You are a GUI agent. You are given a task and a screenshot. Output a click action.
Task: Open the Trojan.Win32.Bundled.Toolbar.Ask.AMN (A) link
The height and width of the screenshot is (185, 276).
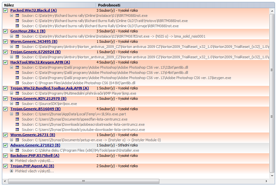pos(50,88)
